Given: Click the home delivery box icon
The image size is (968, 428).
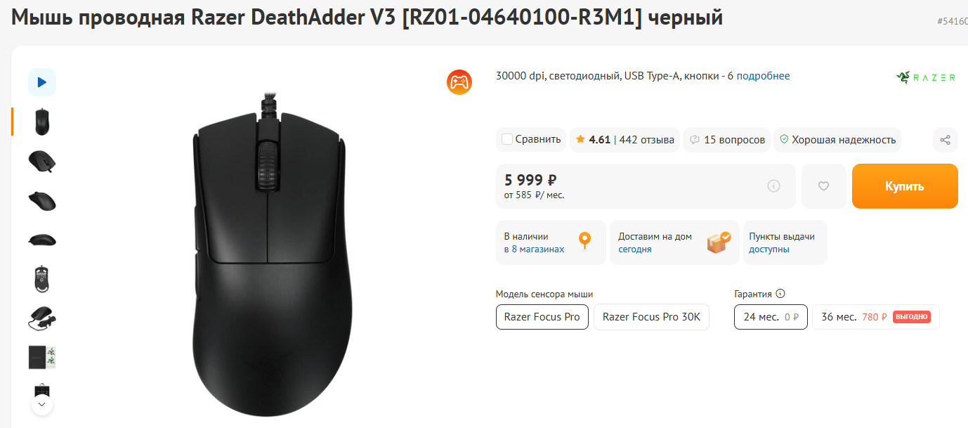Looking at the screenshot, I should pyautogui.click(x=719, y=242).
